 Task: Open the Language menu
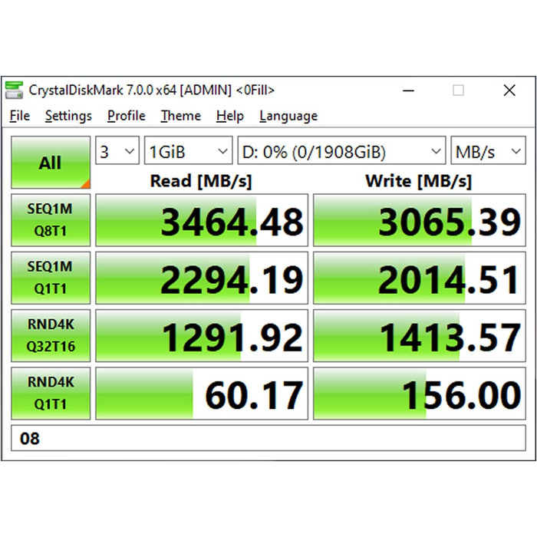[x=288, y=116]
